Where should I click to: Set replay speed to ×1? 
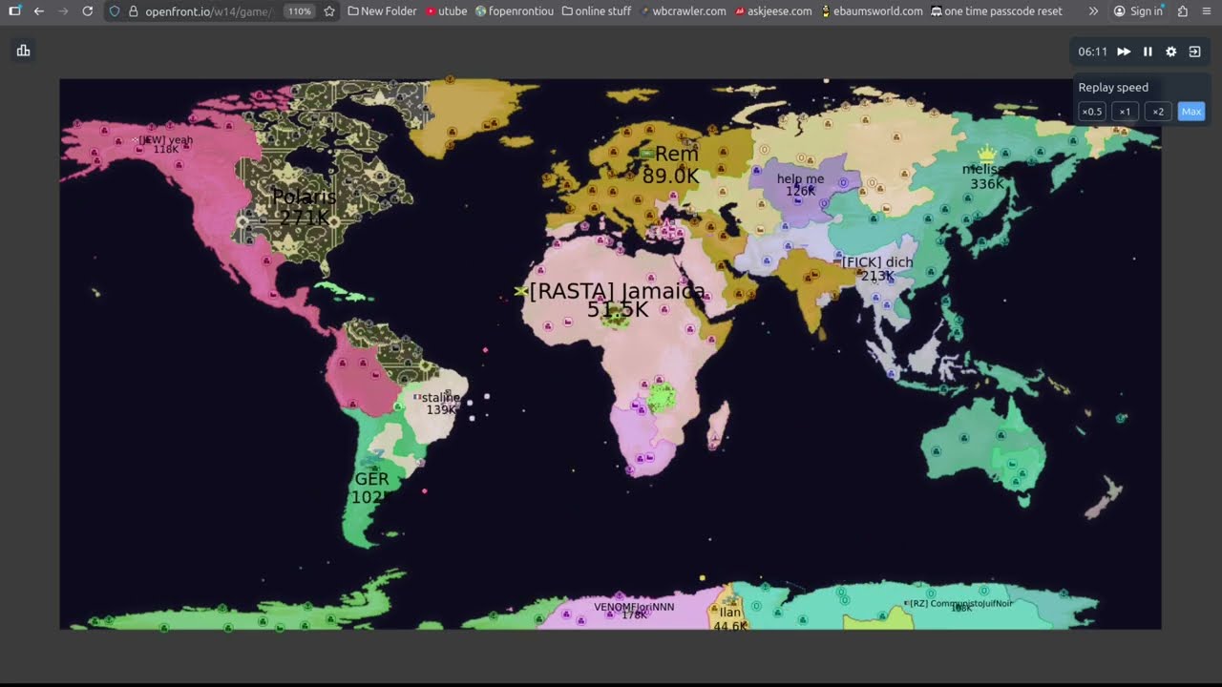pos(1125,112)
